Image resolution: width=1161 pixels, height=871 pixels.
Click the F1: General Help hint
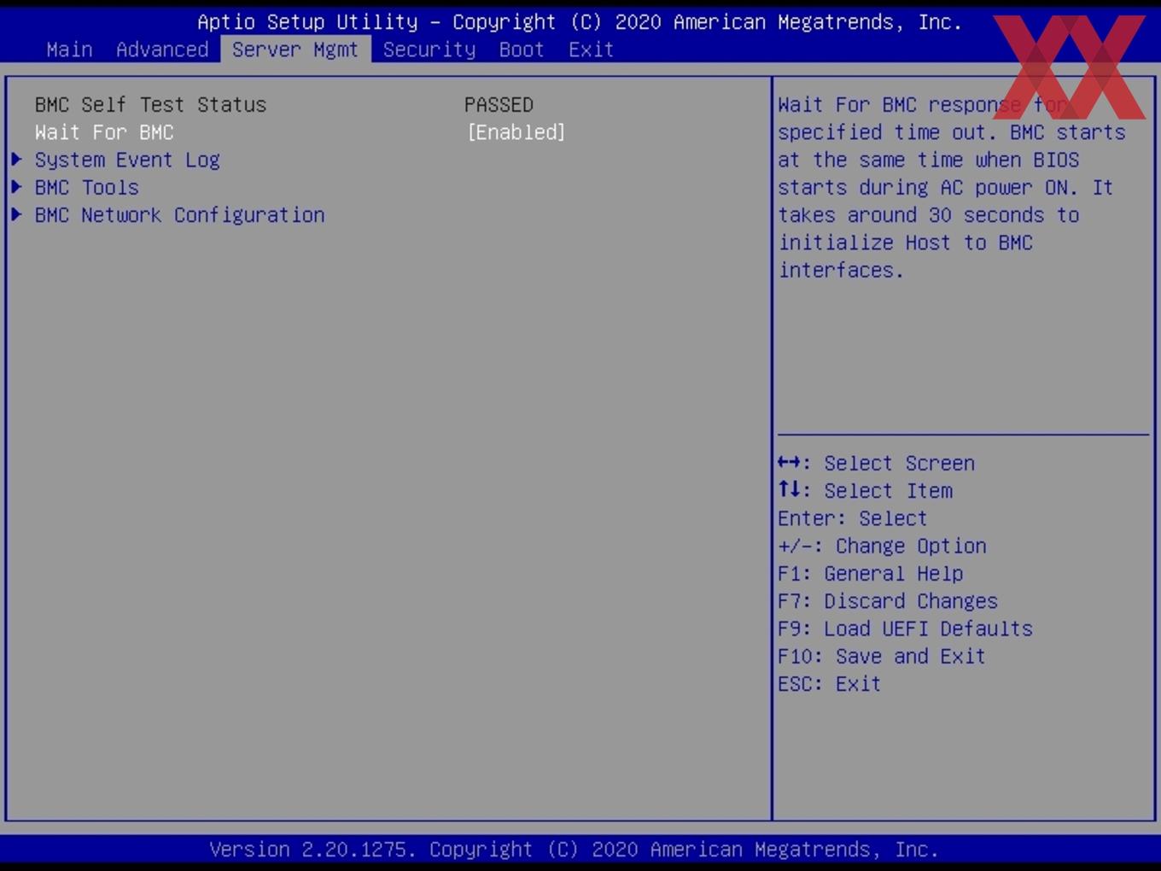(871, 574)
